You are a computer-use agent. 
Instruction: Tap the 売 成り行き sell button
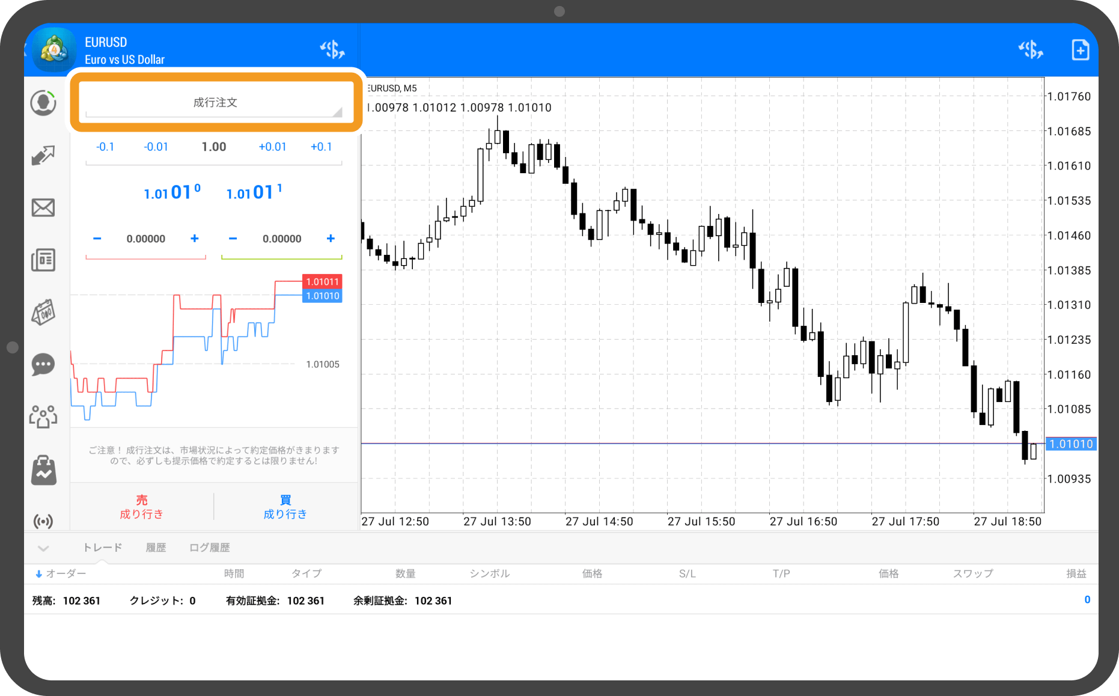pos(142,507)
